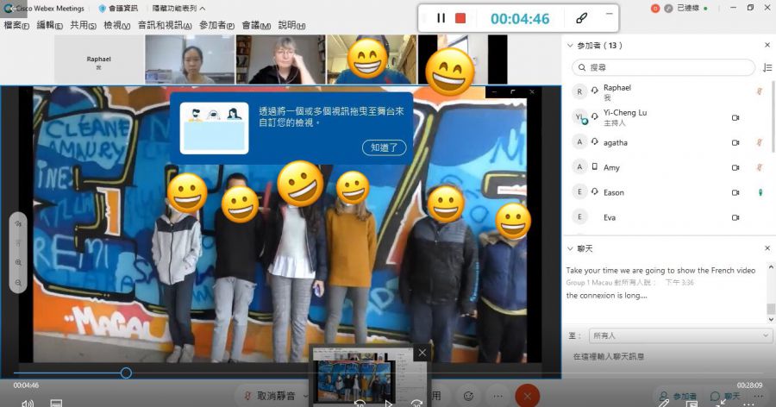Play video with the play button
The height and width of the screenshot is (407, 776).
(389, 403)
